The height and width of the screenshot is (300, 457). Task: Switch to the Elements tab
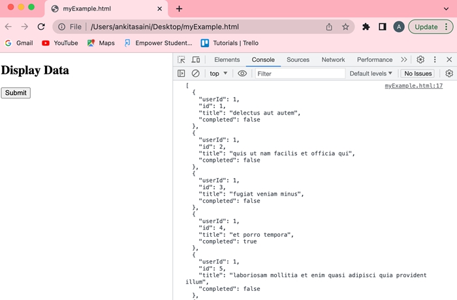coord(227,60)
